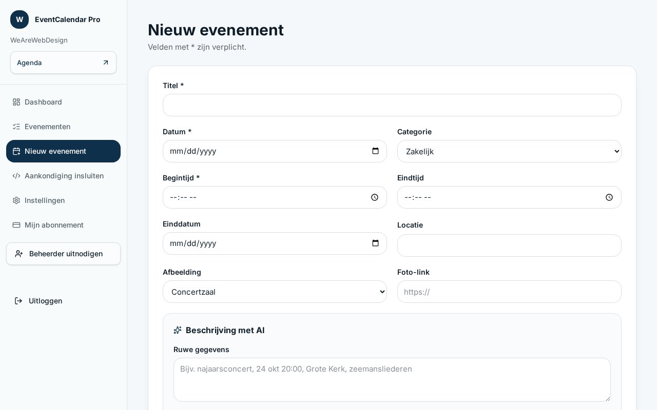Open the Afbeelding dropdown showing Concertzaal
The width and height of the screenshot is (657, 410).
(275, 292)
